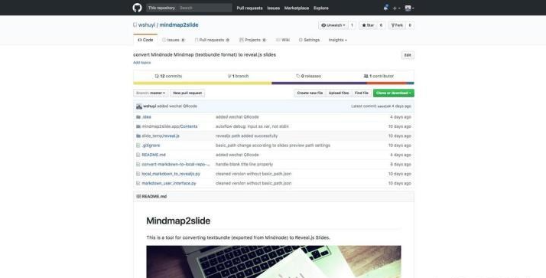Open the Unwatch dropdown
The height and width of the screenshot is (278, 546).
coord(333,25)
